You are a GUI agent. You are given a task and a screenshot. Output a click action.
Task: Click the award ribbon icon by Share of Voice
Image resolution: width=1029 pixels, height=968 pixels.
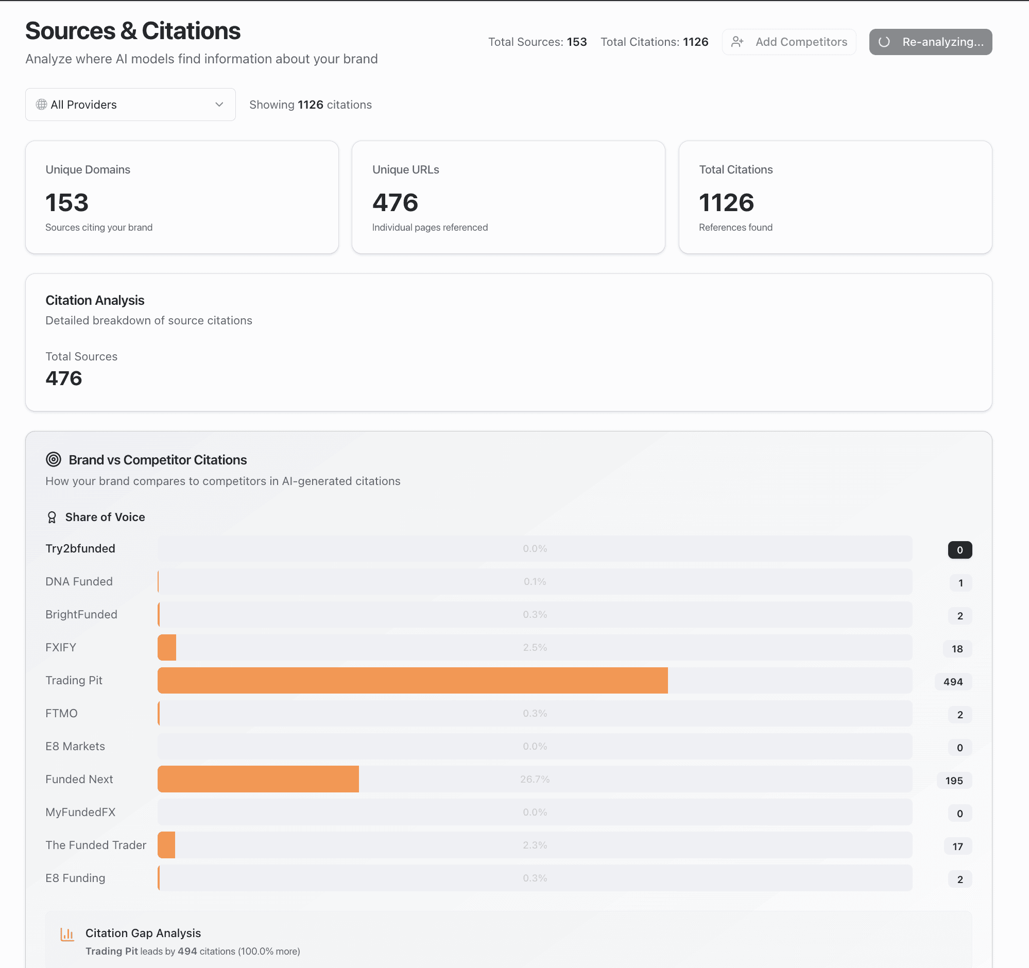tap(52, 517)
